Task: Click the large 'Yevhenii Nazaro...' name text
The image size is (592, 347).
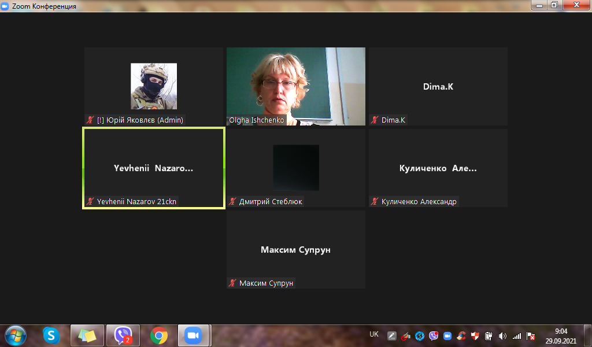Action: pos(154,168)
